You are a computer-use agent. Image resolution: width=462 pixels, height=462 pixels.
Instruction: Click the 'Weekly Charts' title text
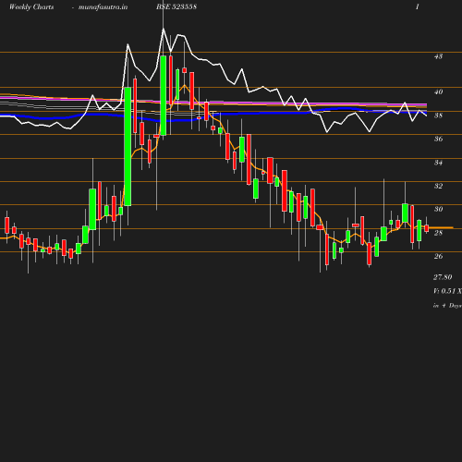pyautogui.click(x=31, y=6)
